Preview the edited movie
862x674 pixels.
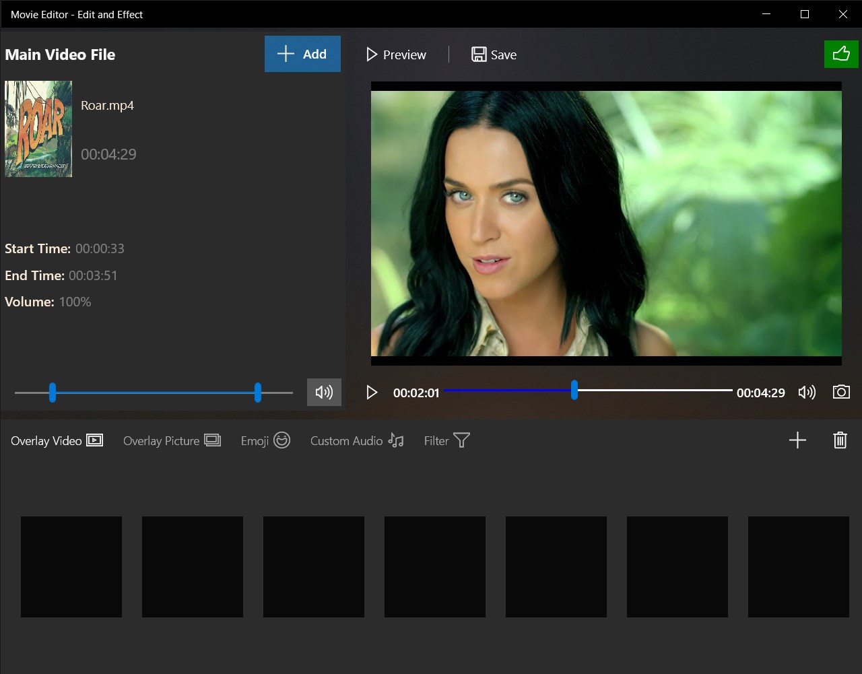[396, 55]
